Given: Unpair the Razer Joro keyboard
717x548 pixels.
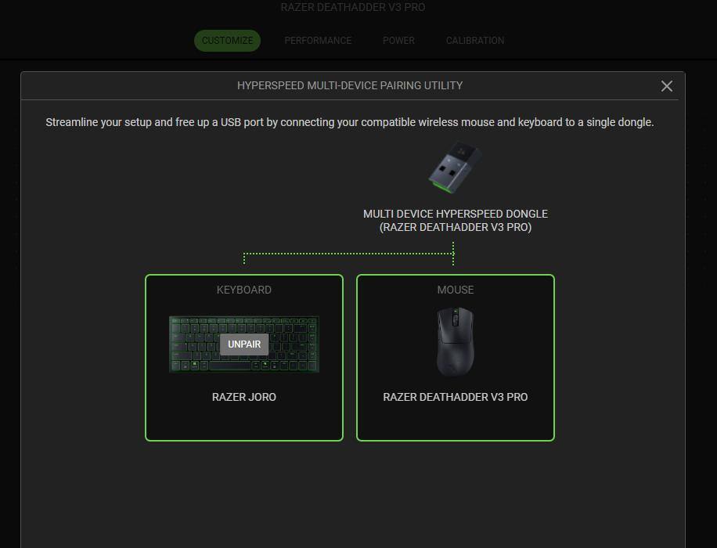Looking at the screenshot, I should 244,344.
